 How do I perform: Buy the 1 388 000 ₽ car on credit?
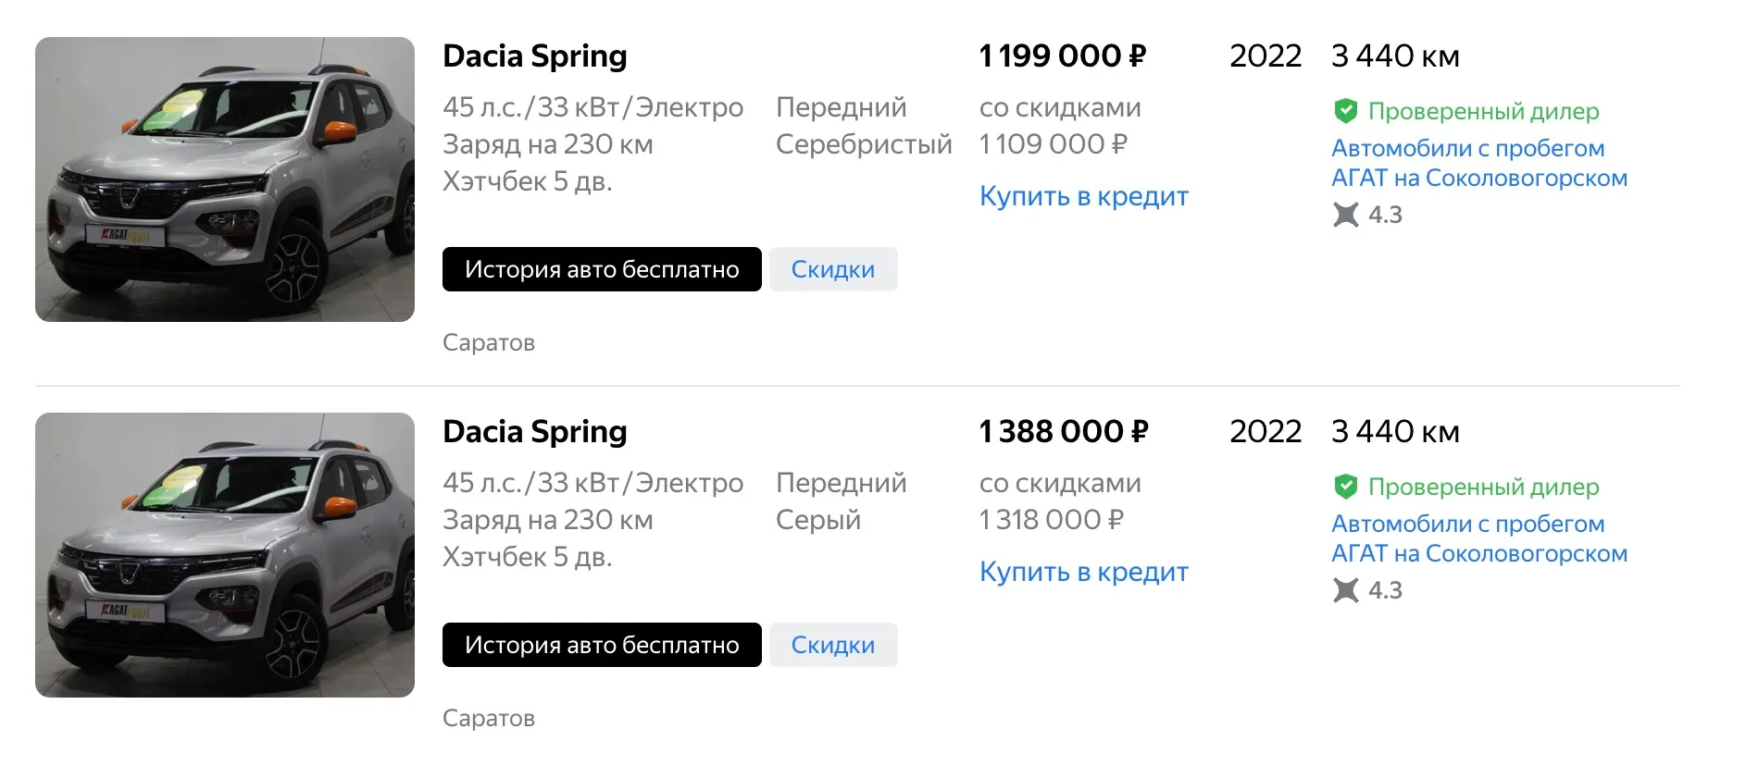1083,572
